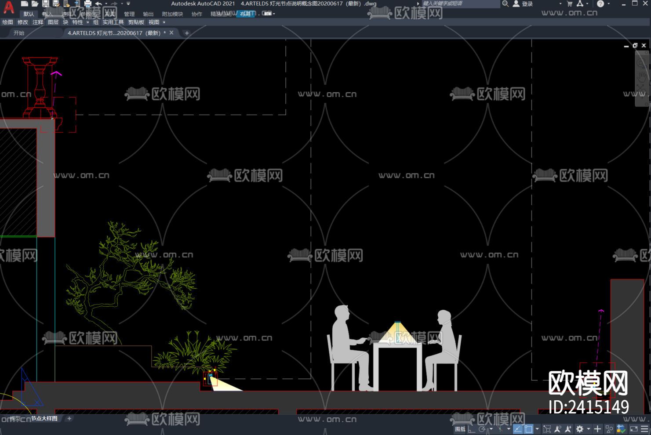Open the AutoCAD application menu logo
The image size is (651, 435).
[x=9, y=7]
